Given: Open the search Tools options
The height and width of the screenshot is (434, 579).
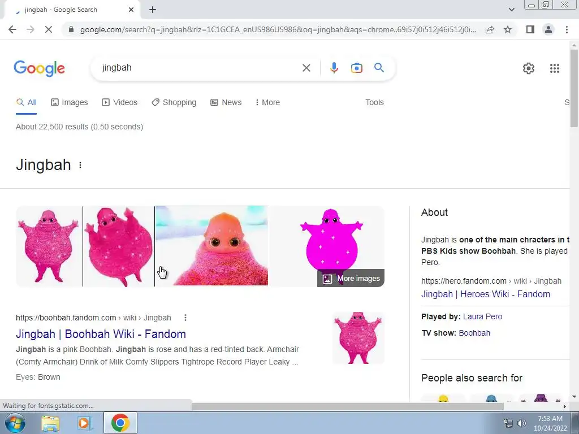Looking at the screenshot, I should tap(374, 102).
